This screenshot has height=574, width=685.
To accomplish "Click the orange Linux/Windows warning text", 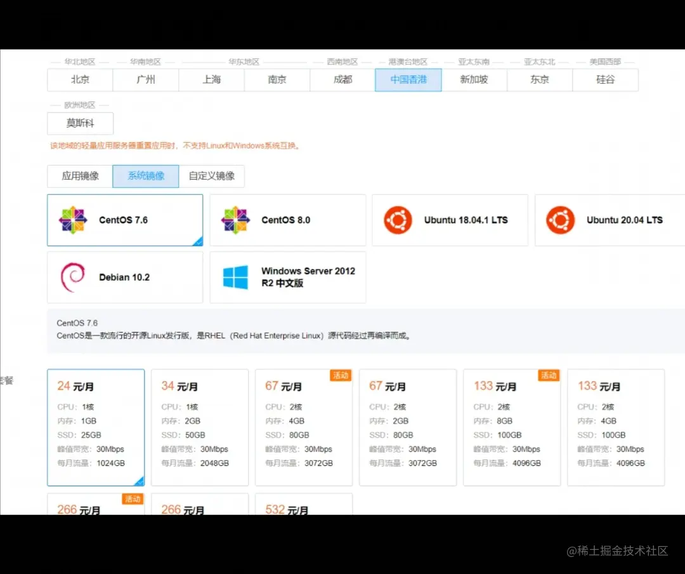I will pos(176,145).
